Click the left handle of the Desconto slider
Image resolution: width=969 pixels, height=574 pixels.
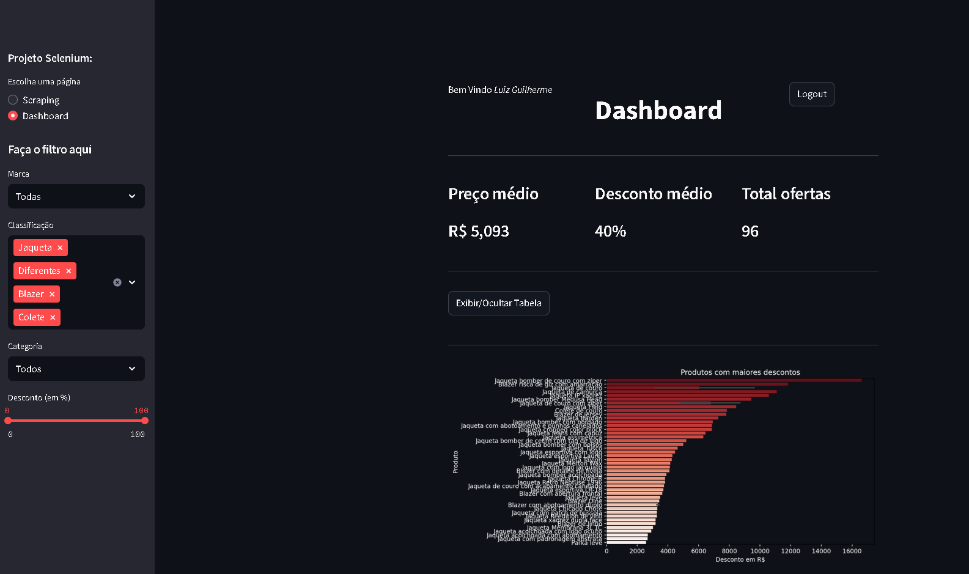[8, 421]
